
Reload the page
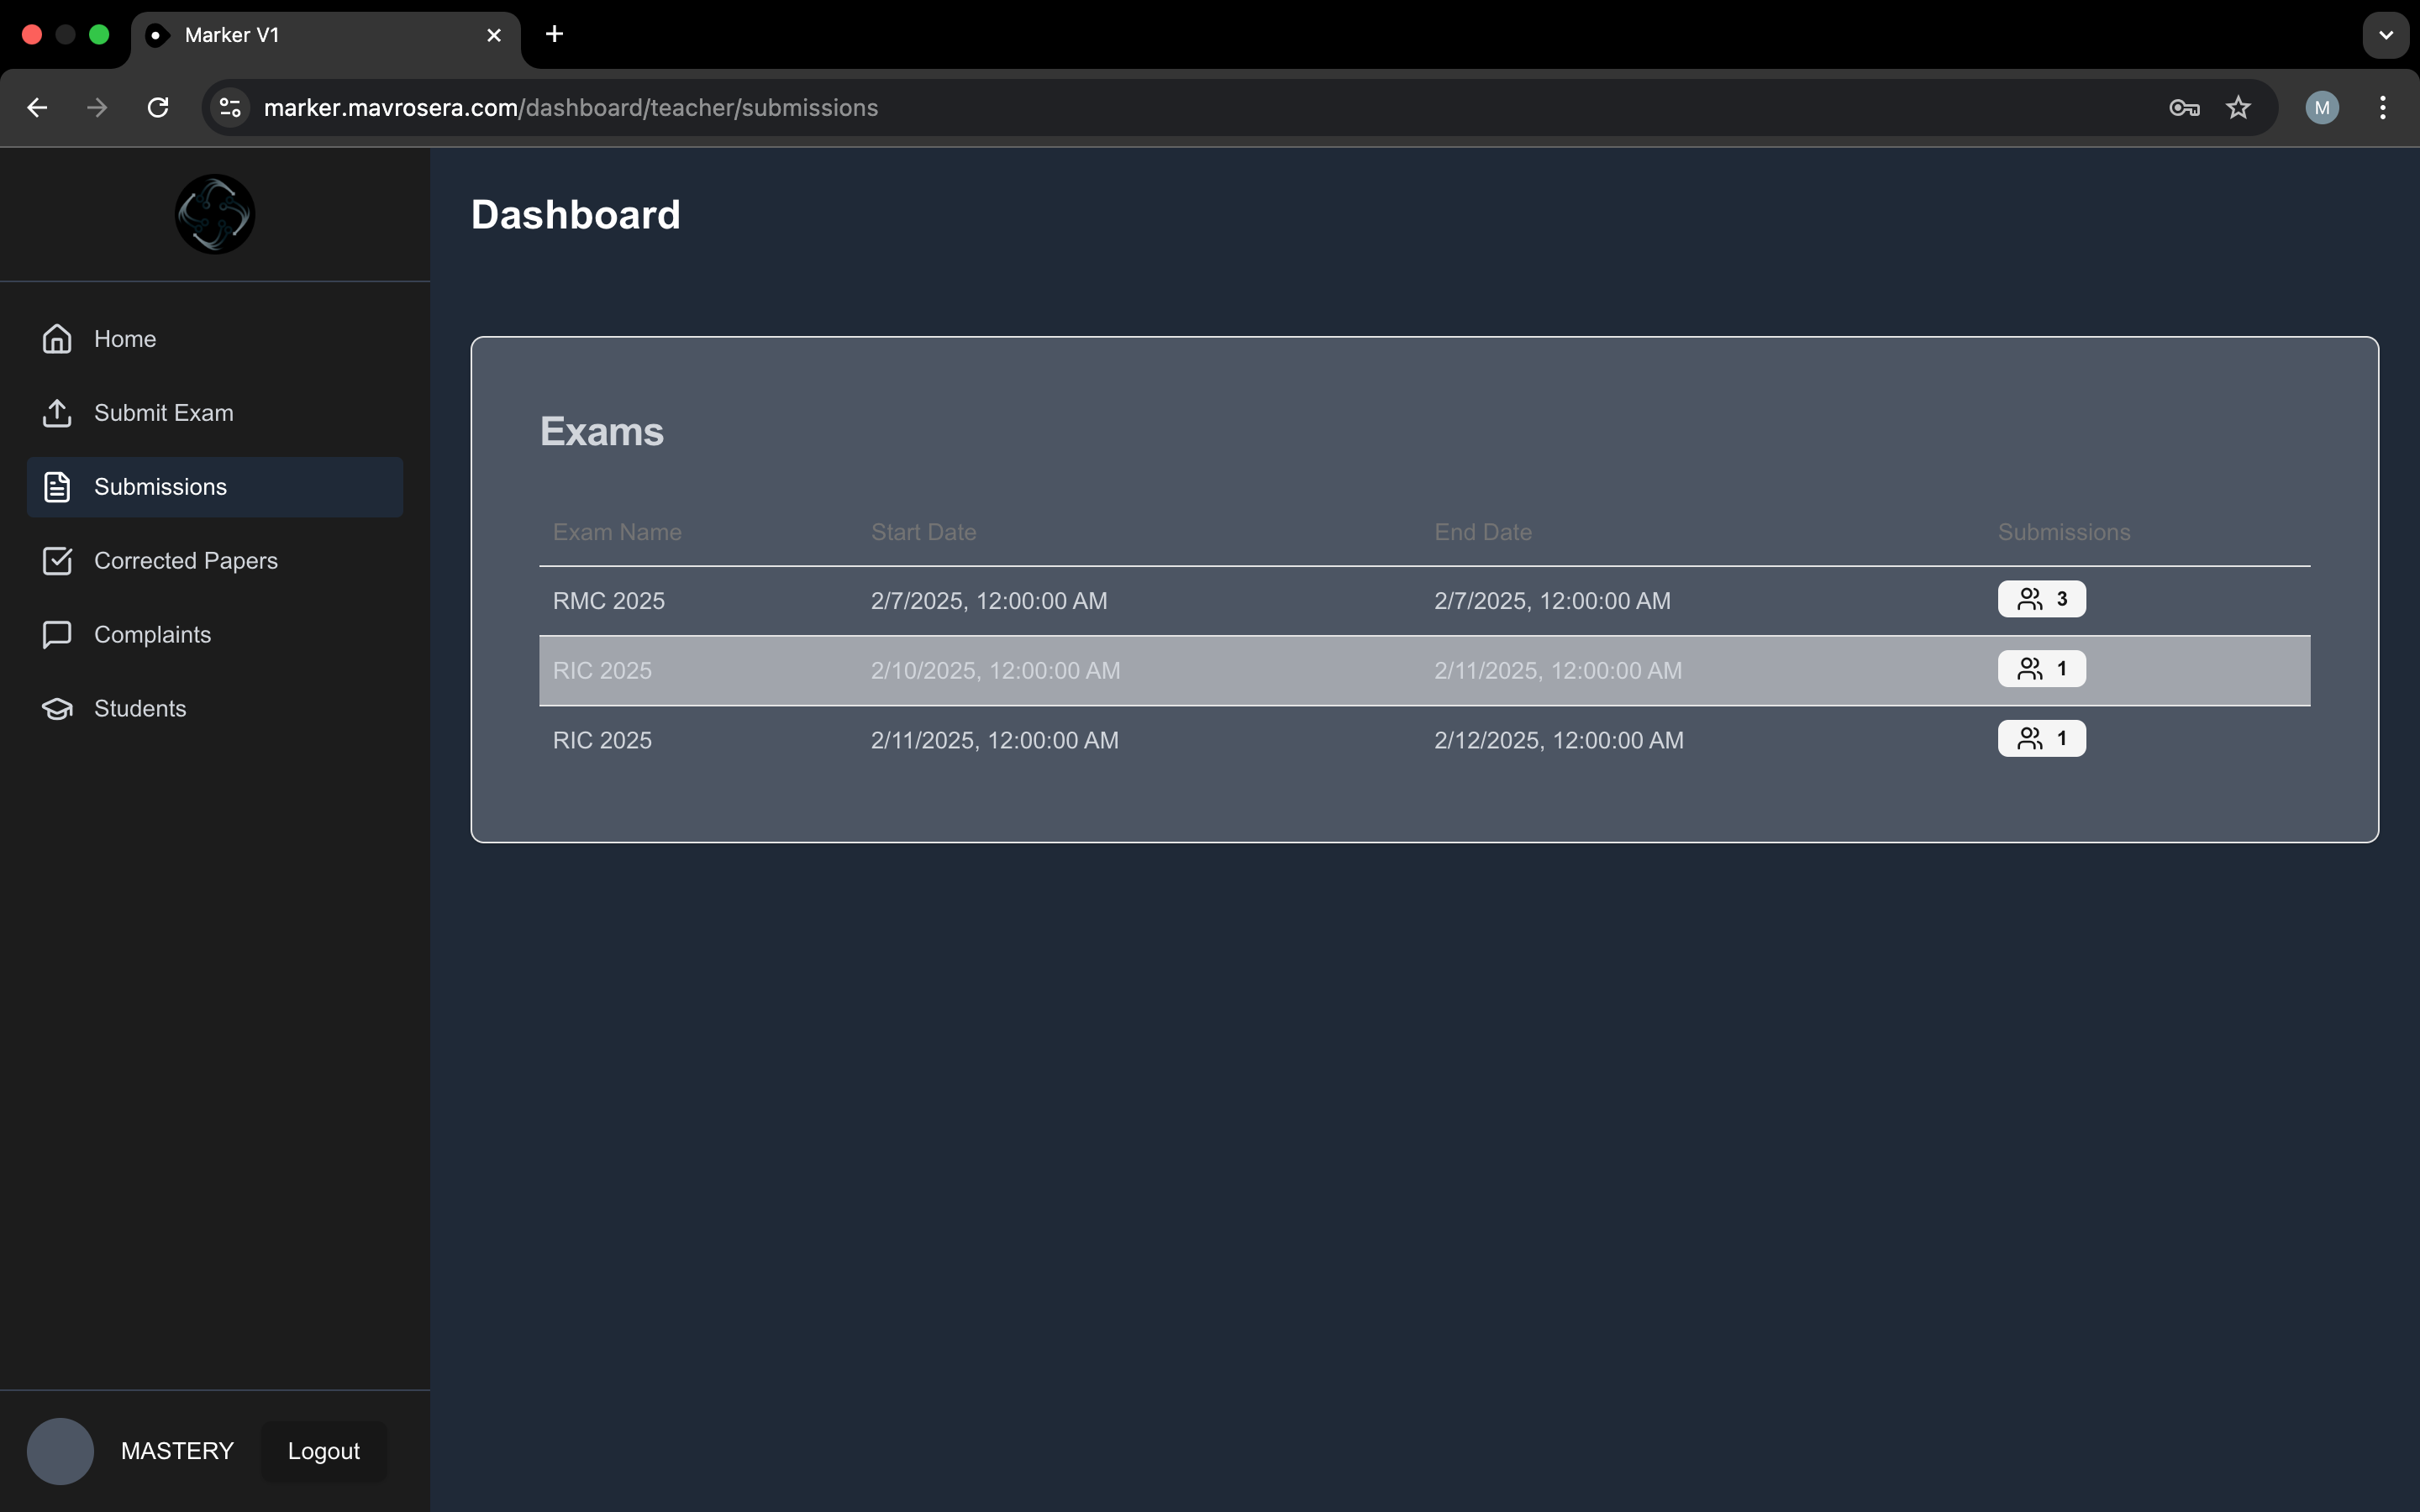(x=158, y=108)
